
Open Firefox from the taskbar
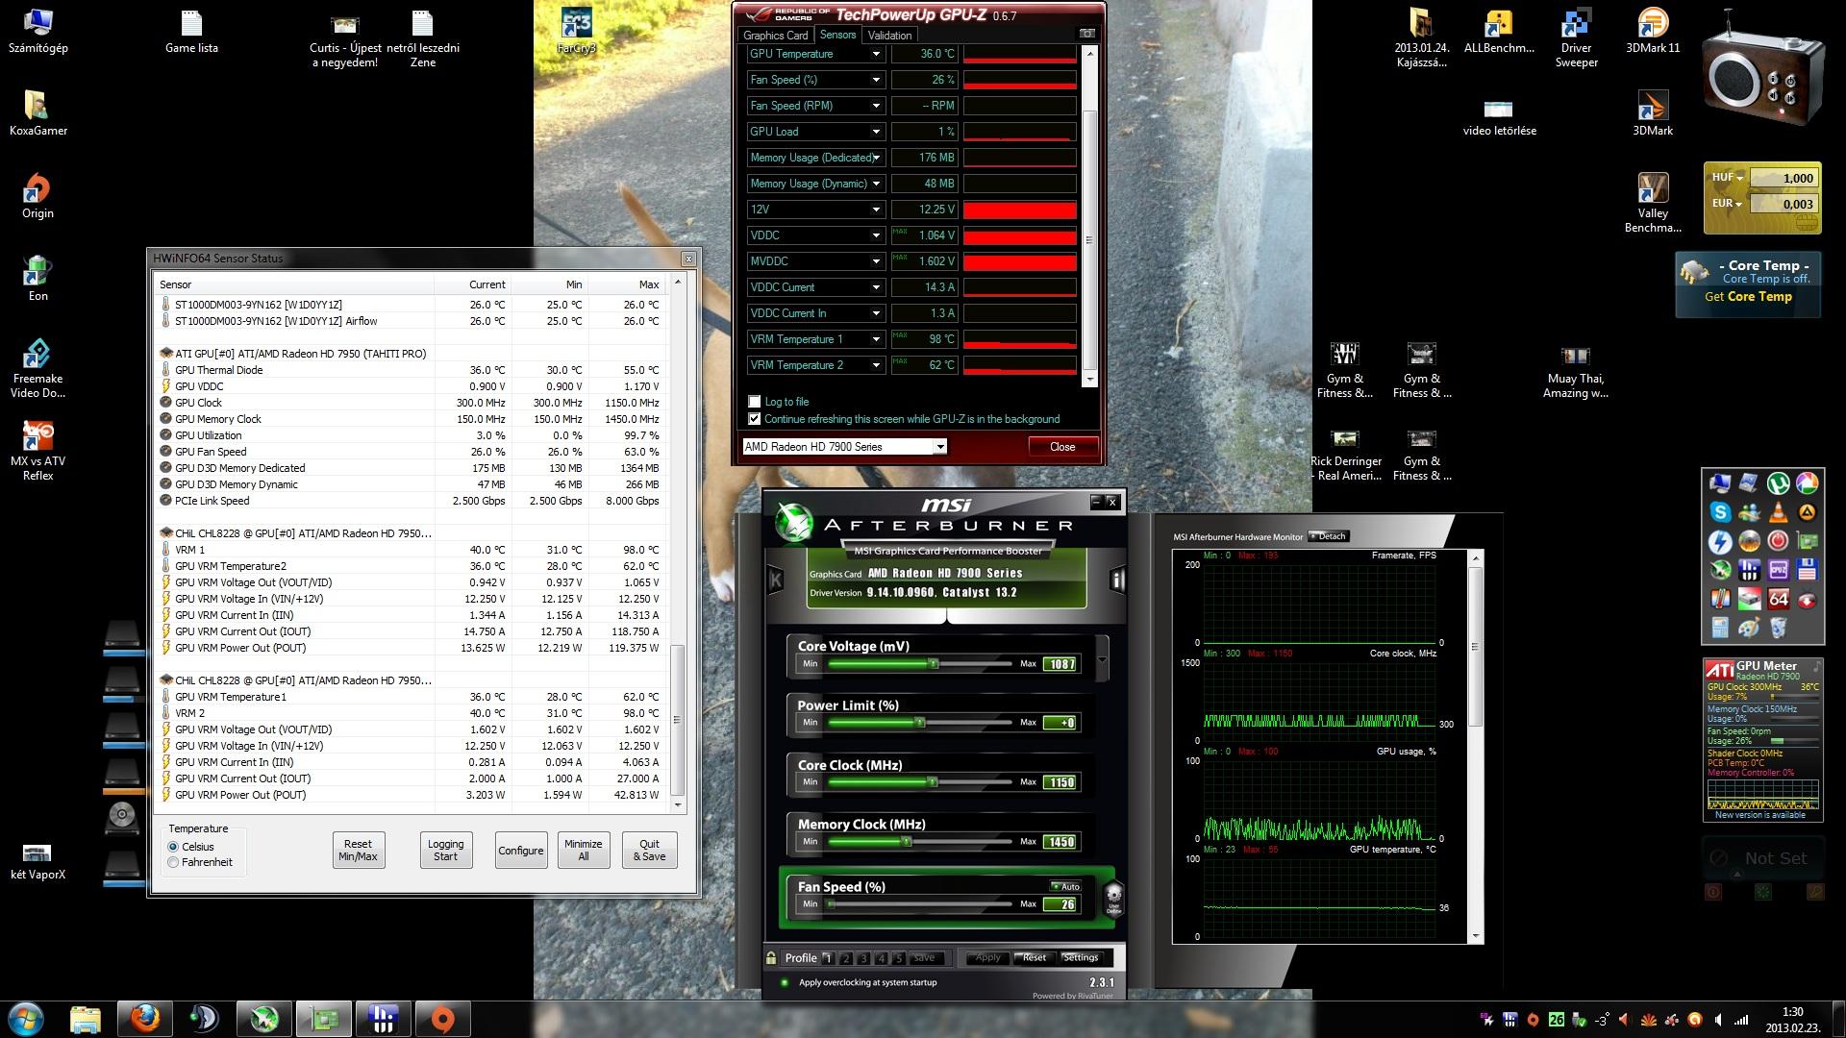(145, 1019)
